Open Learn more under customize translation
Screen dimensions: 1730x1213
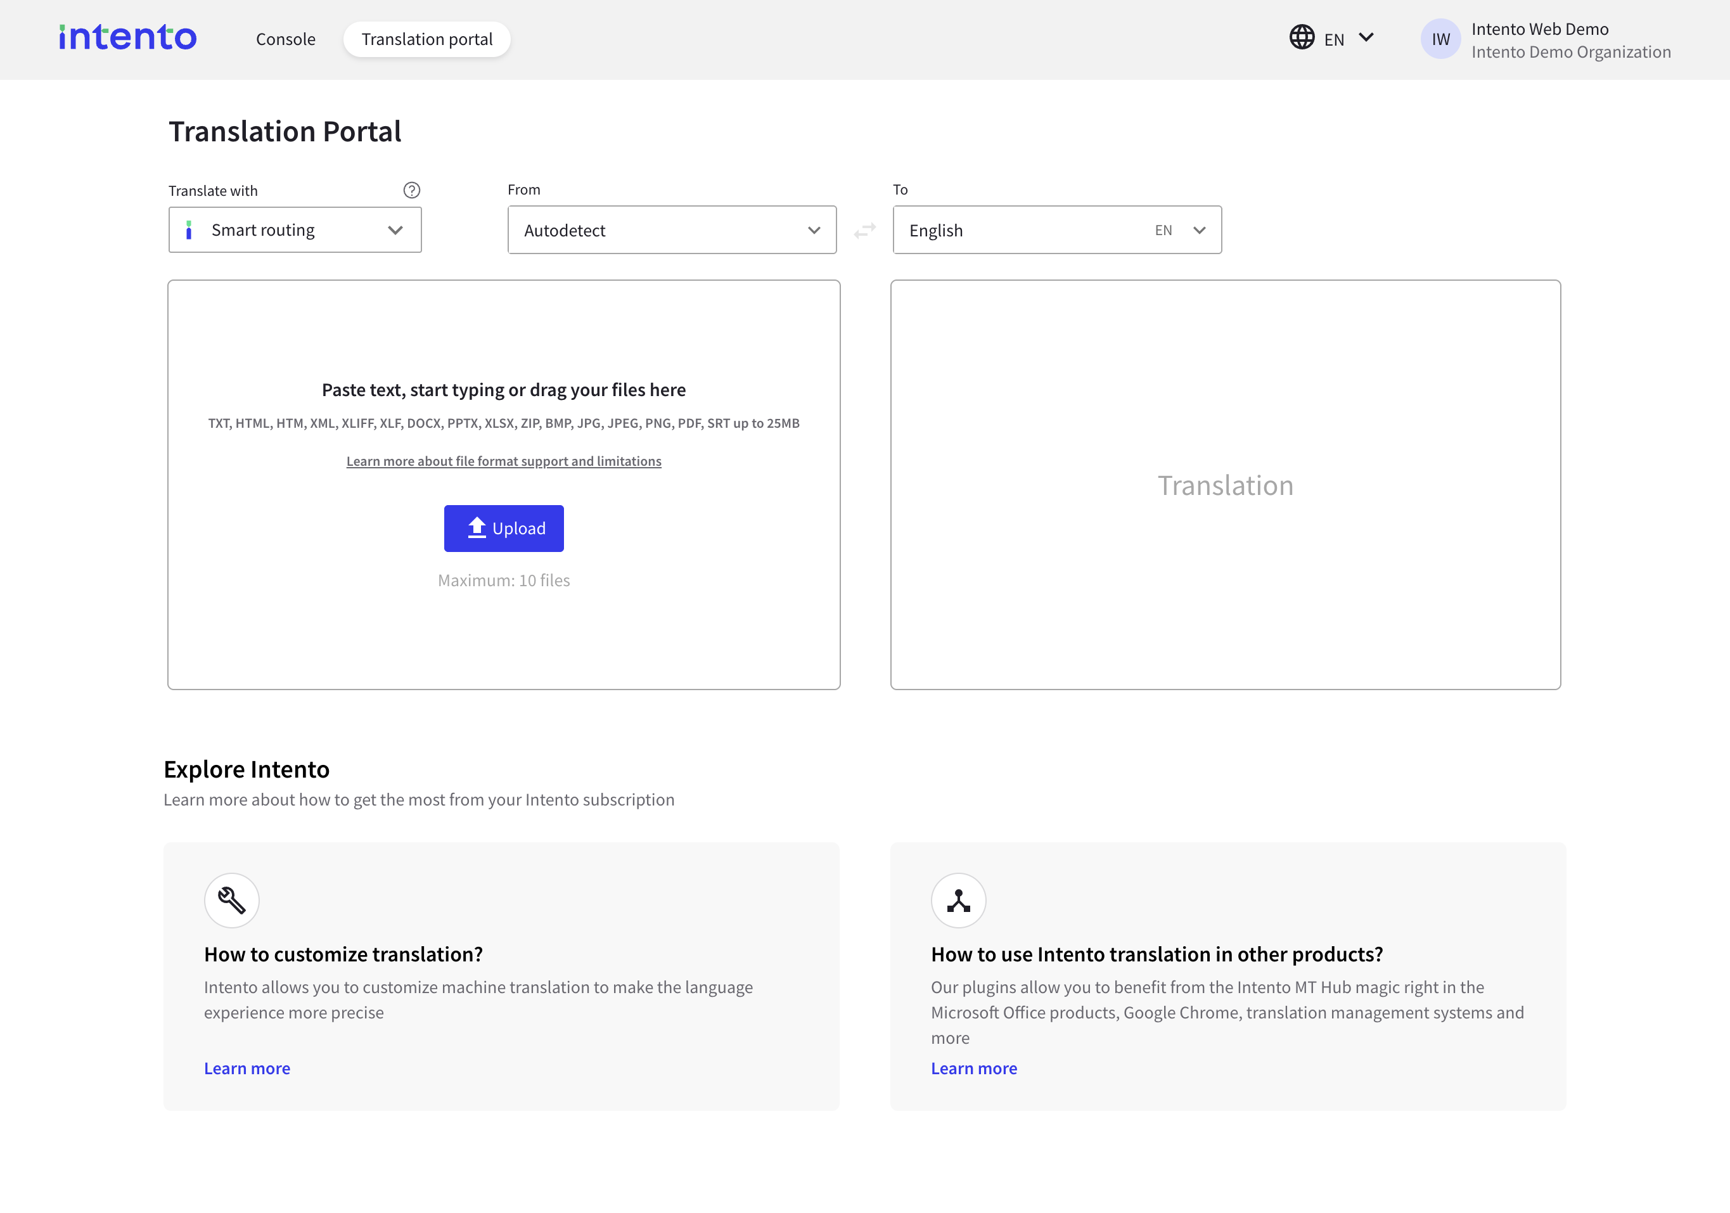(x=247, y=1069)
